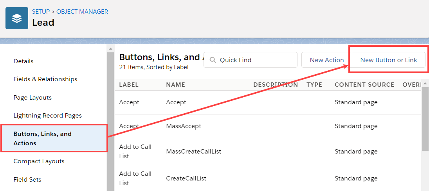429x191 pixels.
Task: Select Lightning Record Pages sidebar item
Action: 47,116
